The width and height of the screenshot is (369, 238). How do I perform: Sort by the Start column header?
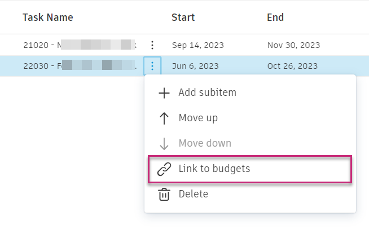[x=183, y=17]
